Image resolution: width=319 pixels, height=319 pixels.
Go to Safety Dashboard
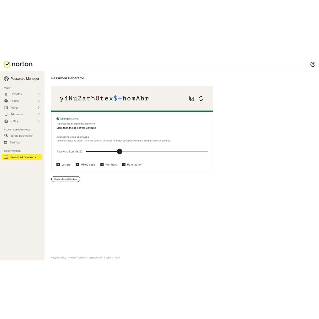(21, 136)
